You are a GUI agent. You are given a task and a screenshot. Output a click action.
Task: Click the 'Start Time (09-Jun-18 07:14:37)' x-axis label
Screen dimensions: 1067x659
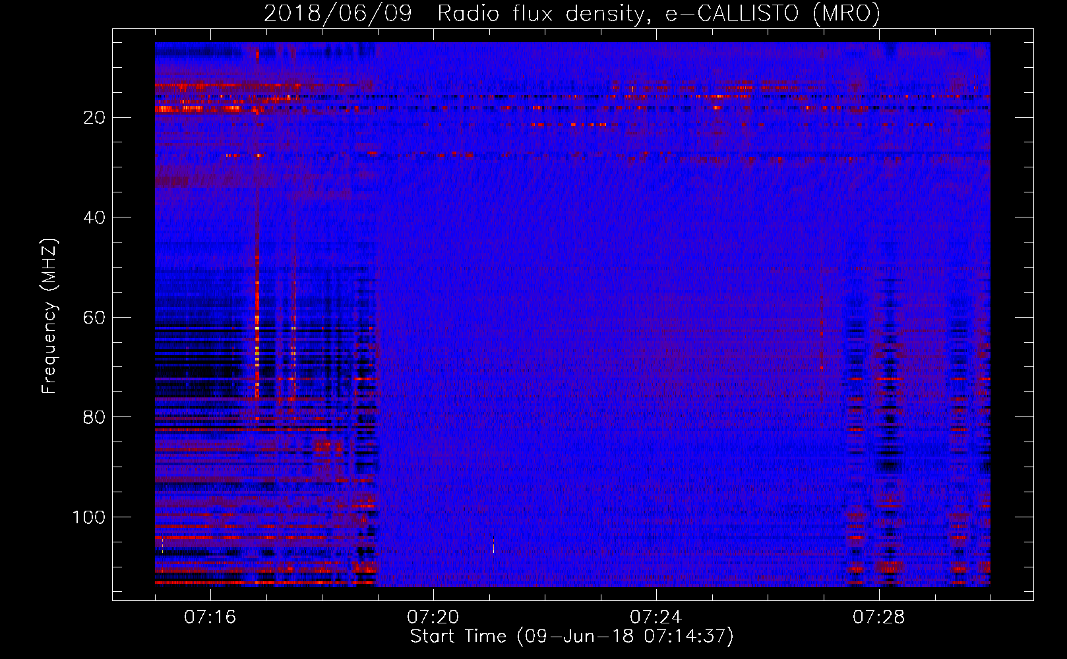(572, 637)
